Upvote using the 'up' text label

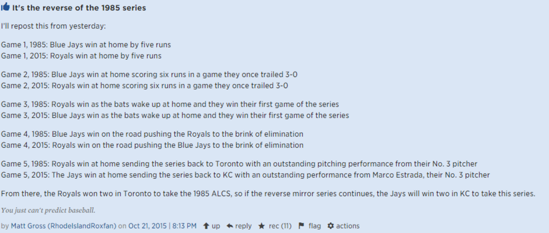[216, 226]
